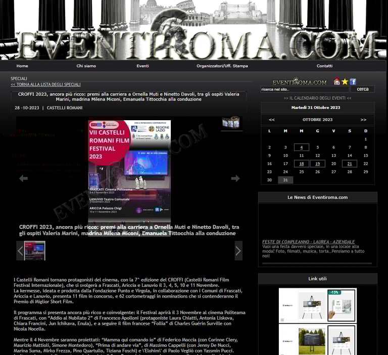Show next slide with right arrow
Viewport: 388px width, 355px height.
click(x=235, y=178)
